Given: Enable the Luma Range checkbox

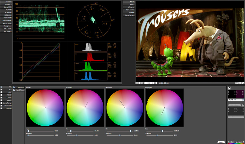Looking at the screenshot, I should tap(2, 103).
